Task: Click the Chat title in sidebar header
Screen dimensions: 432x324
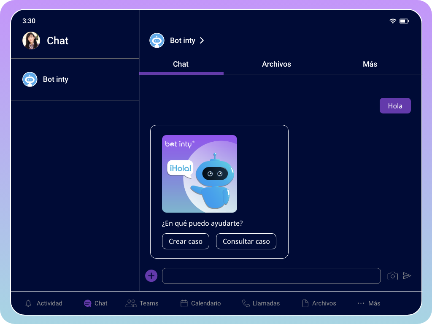Action: click(57, 41)
